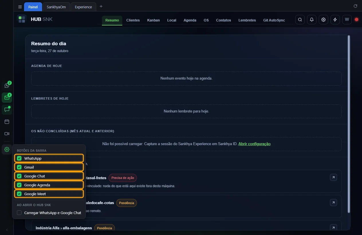This screenshot has height=235, width=362.
Task: Open the W user avatar button
Action: [347, 20]
